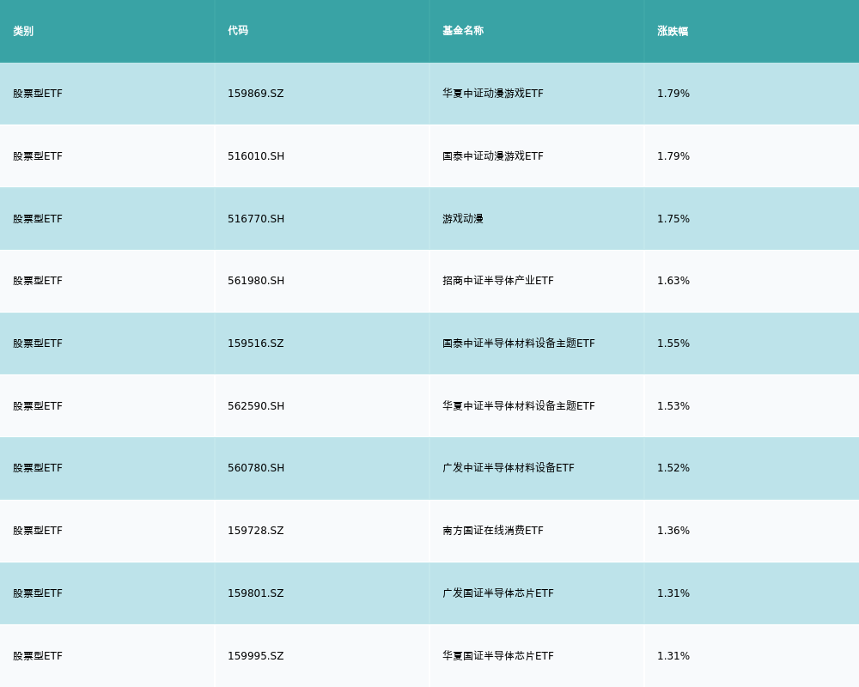
Task: Click 股票型ETF in the 159995.SZ row
Action: (x=38, y=656)
